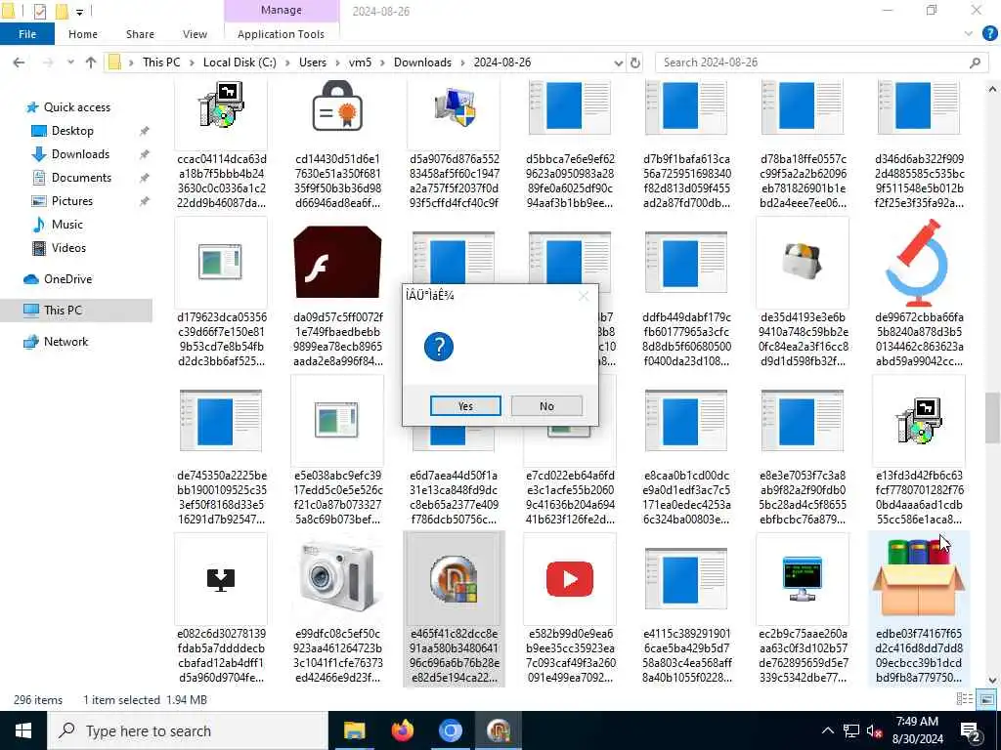Click the taskbar search box

pos(189,730)
